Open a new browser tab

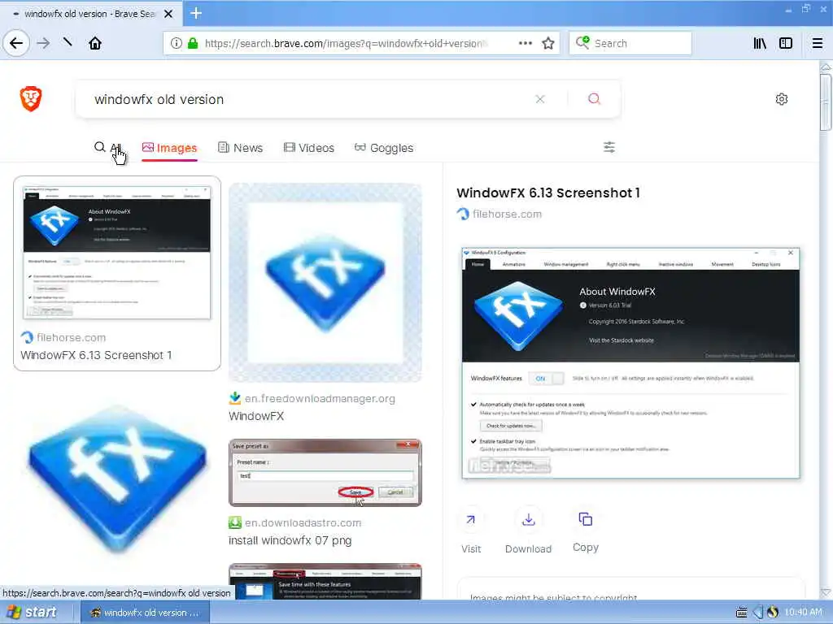click(x=196, y=13)
